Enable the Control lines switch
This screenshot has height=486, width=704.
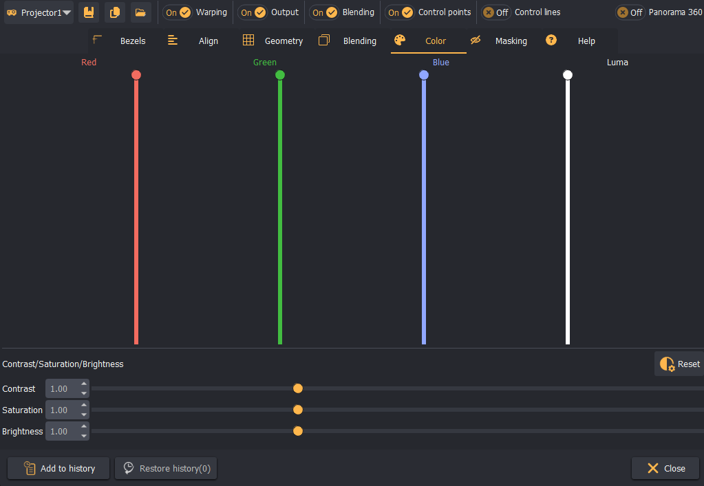coord(496,12)
